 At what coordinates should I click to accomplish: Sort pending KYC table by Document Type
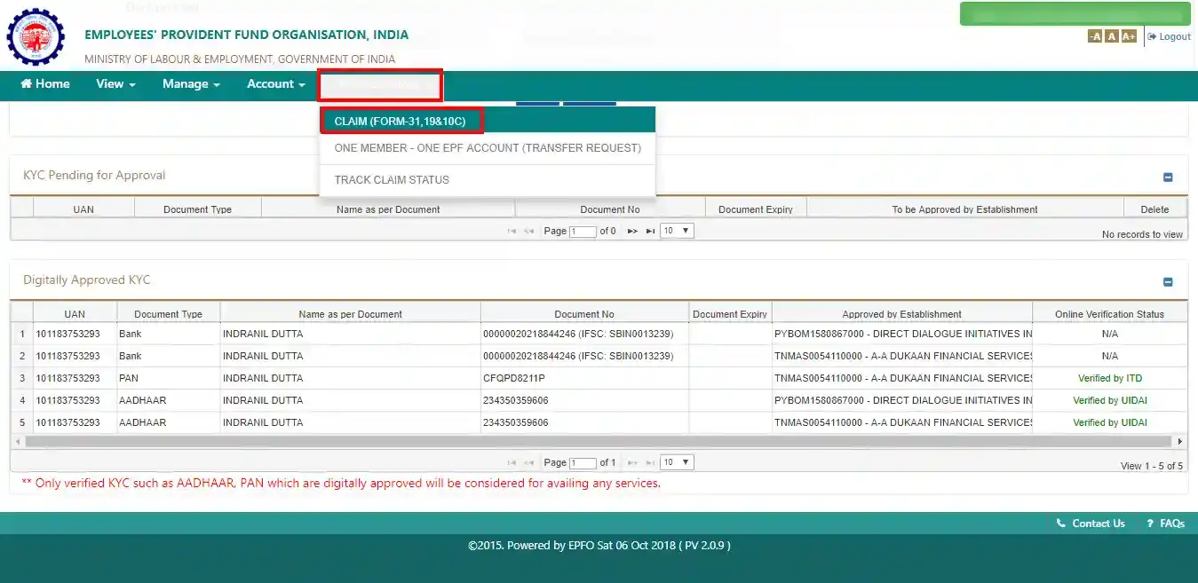(x=197, y=209)
